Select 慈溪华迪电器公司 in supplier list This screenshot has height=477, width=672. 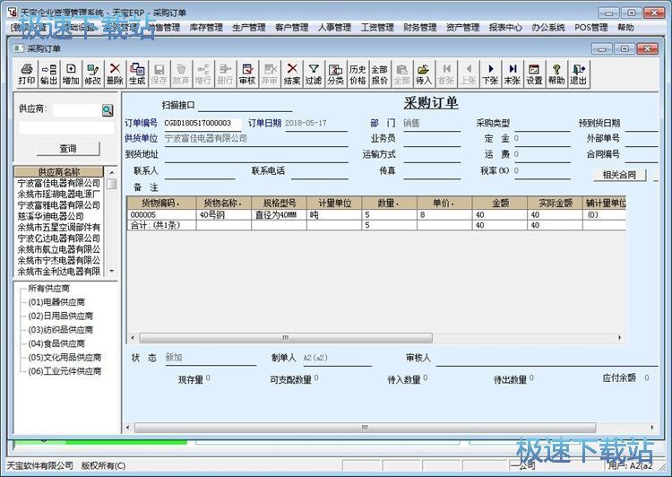51,216
